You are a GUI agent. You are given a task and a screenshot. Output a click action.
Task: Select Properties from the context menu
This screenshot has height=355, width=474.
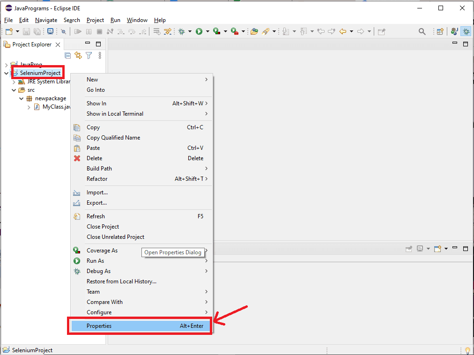[99, 326]
